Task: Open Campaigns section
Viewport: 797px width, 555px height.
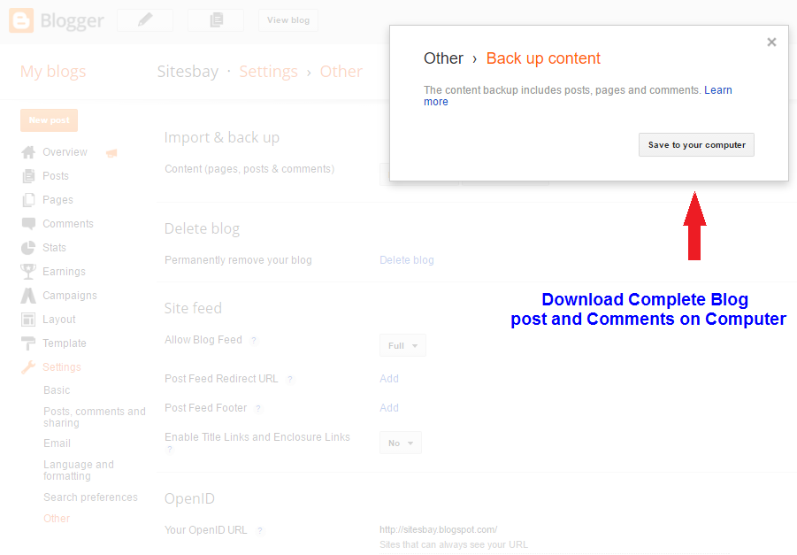Action: [70, 296]
